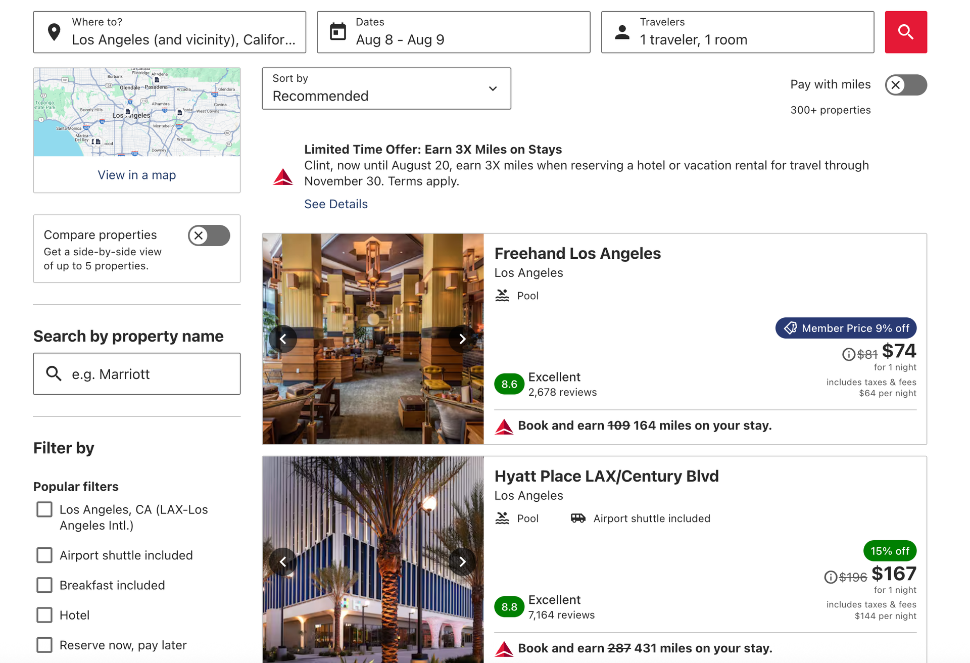Open Hyatt Place LAX/Century Blvd title

pyautogui.click(x=606, y=476)
